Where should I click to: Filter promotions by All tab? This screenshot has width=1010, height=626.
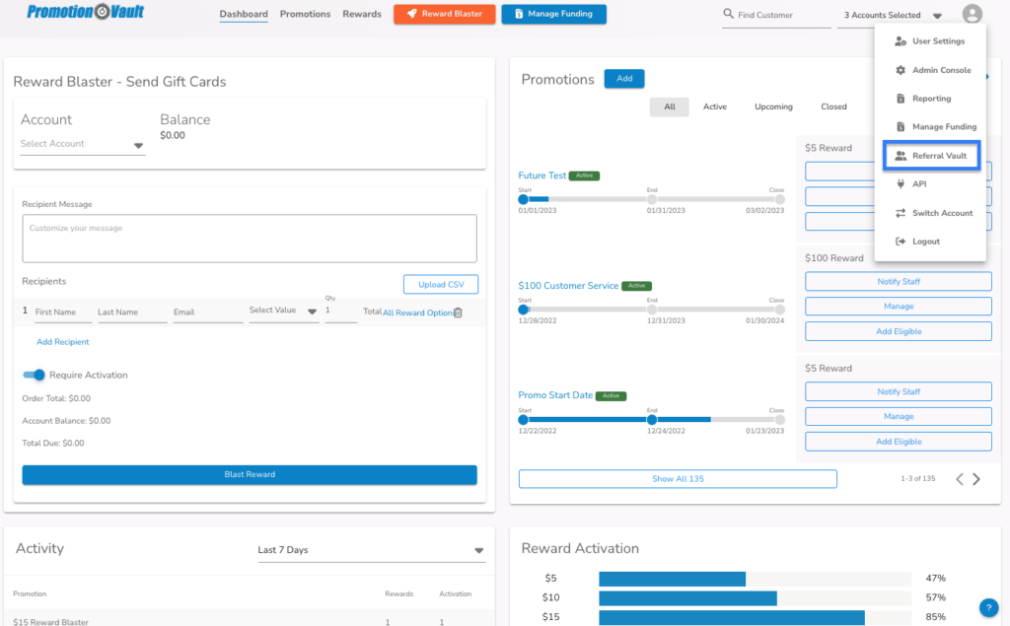[670, 106]
